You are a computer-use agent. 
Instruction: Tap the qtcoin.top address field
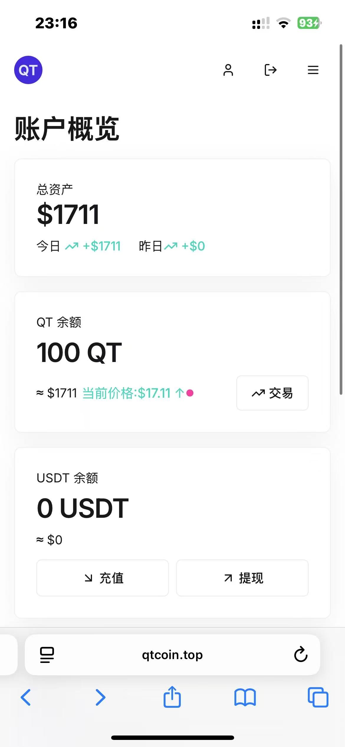tap(172, 654)
